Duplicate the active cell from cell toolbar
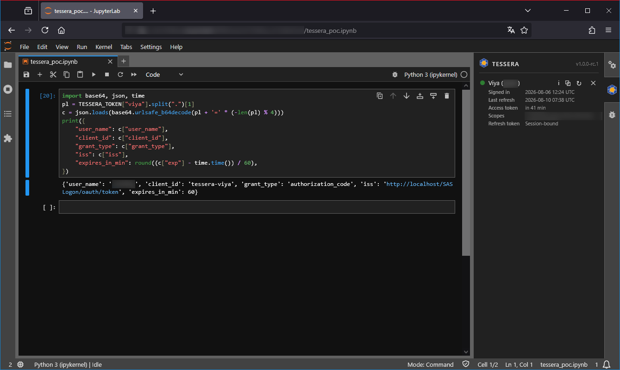The width and height of the screenshot is (620, 370). tap(380, 96)
